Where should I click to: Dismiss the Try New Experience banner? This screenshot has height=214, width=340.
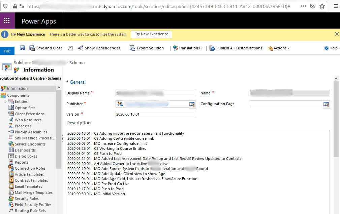(337, 34)
